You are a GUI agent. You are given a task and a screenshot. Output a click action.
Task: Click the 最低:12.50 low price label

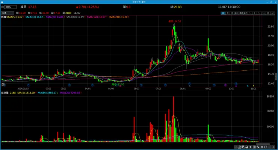118,85
